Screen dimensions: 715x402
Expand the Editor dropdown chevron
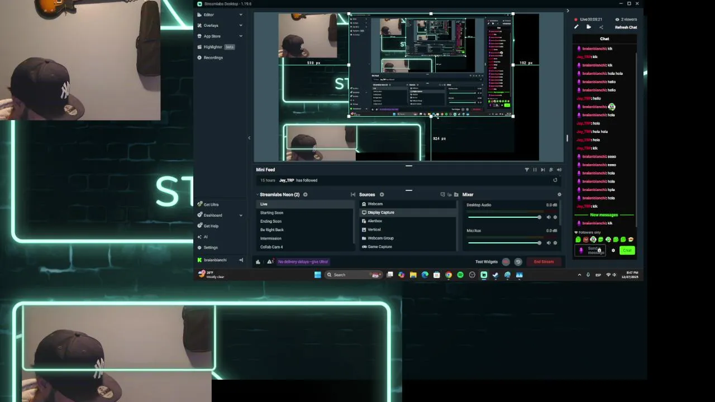pyautogui.click(x=241, y=15)
